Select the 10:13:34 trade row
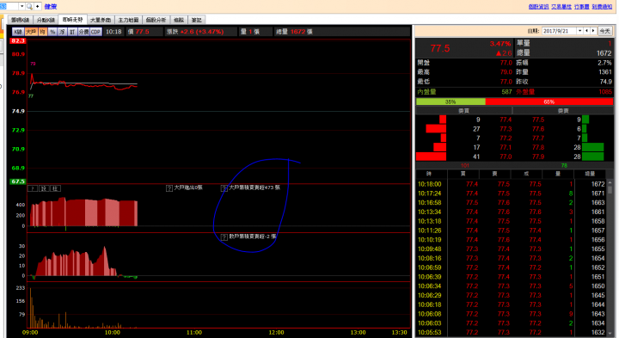Screen dimensions: 619x338 [512, 212]
